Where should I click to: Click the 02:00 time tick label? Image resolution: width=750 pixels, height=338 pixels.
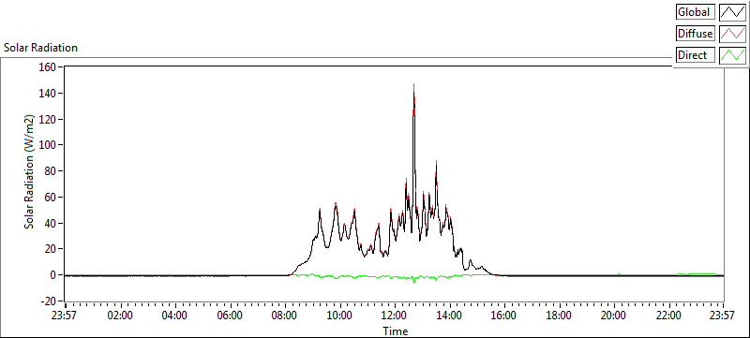click(x=121, y=316)
